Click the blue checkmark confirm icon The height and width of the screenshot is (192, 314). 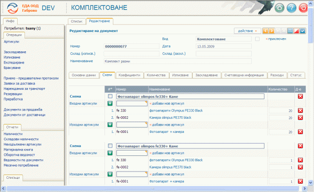303,31
